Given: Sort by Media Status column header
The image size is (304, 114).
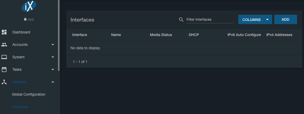Looking at the screenshot, I should (161, 35).
